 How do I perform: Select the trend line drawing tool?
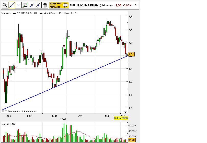12,5
